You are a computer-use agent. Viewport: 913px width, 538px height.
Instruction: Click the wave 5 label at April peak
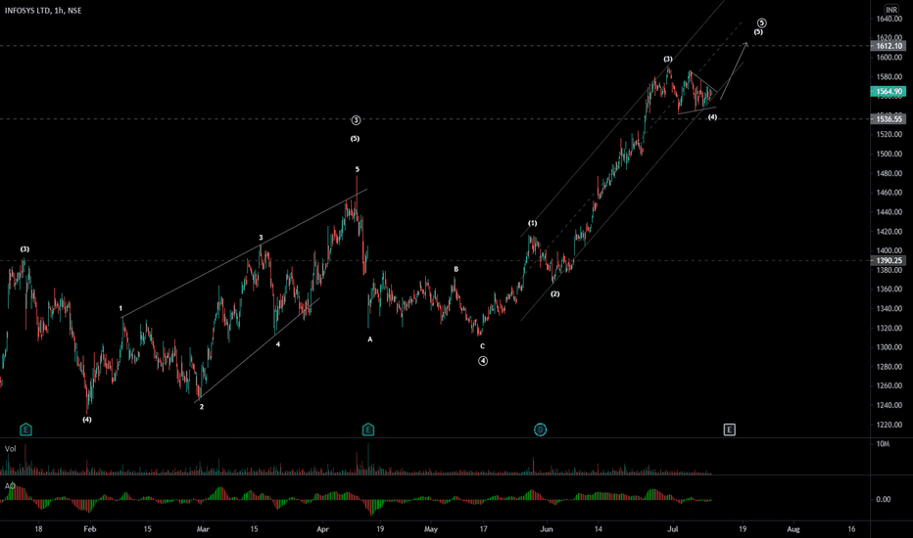click(x=358, y=170)
